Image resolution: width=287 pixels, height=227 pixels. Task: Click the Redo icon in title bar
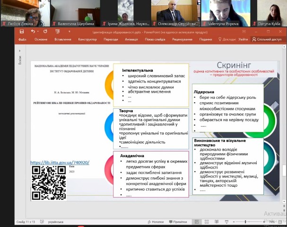coord(46,31)
